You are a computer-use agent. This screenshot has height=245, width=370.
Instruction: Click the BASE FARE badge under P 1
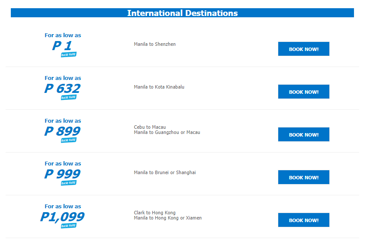tap(69, 54)
